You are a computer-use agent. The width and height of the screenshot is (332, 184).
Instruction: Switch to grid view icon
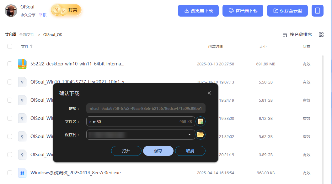[x=321, y=35]
